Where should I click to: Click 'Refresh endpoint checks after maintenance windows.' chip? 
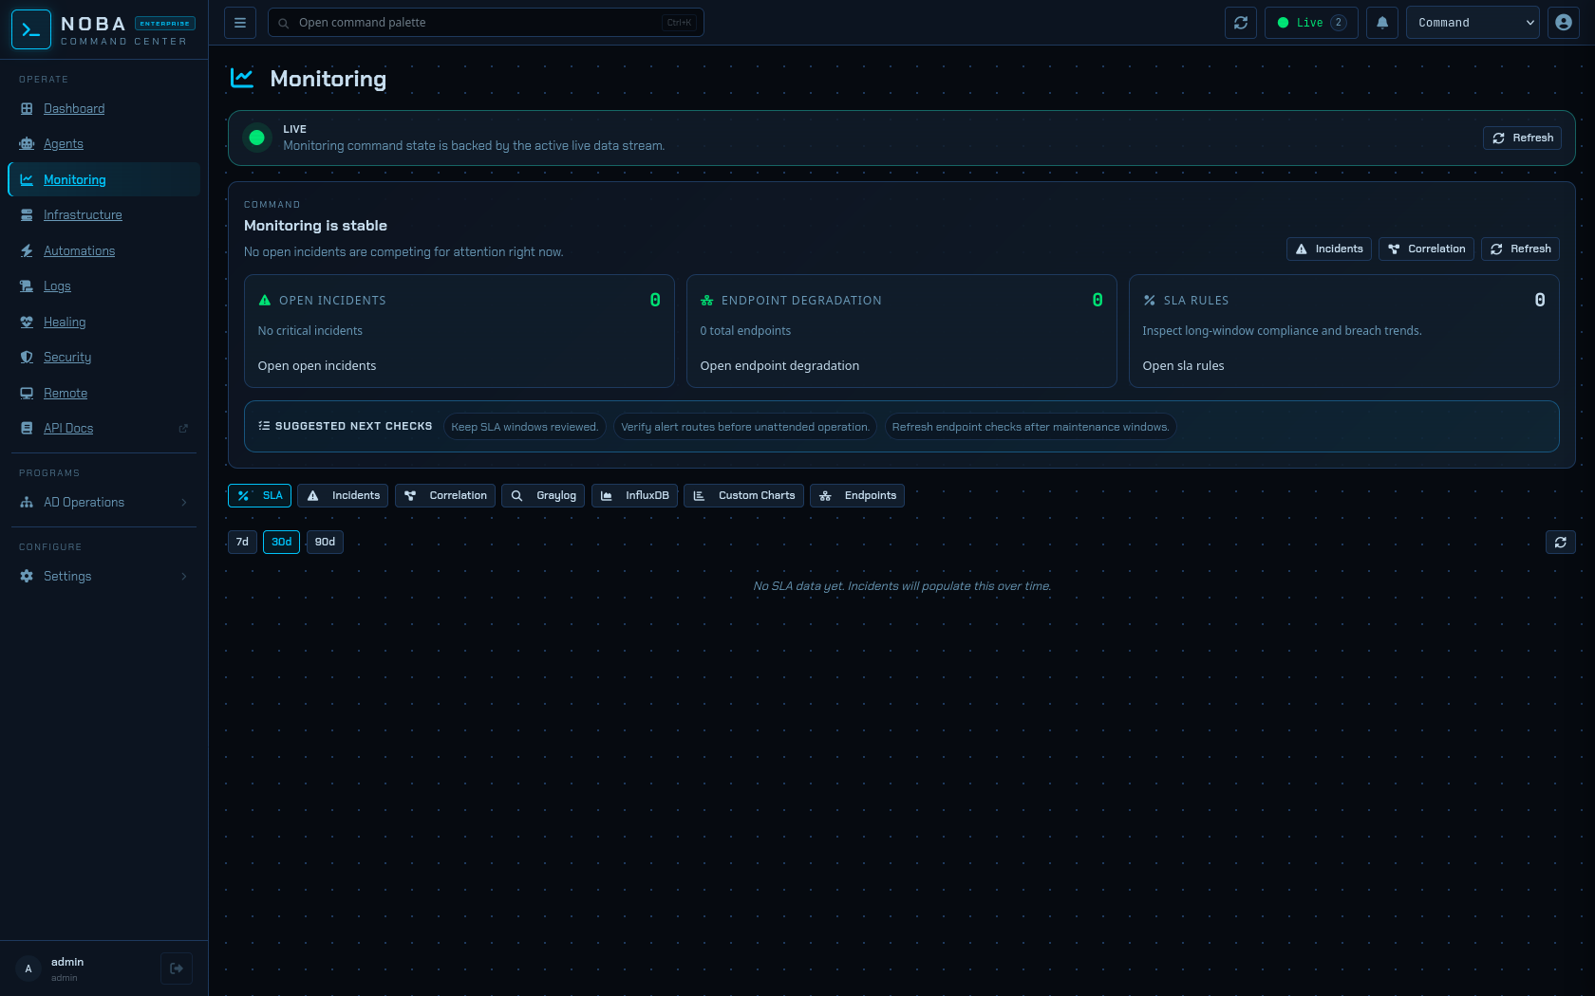pyautogui.click(x=1030, y=427)
